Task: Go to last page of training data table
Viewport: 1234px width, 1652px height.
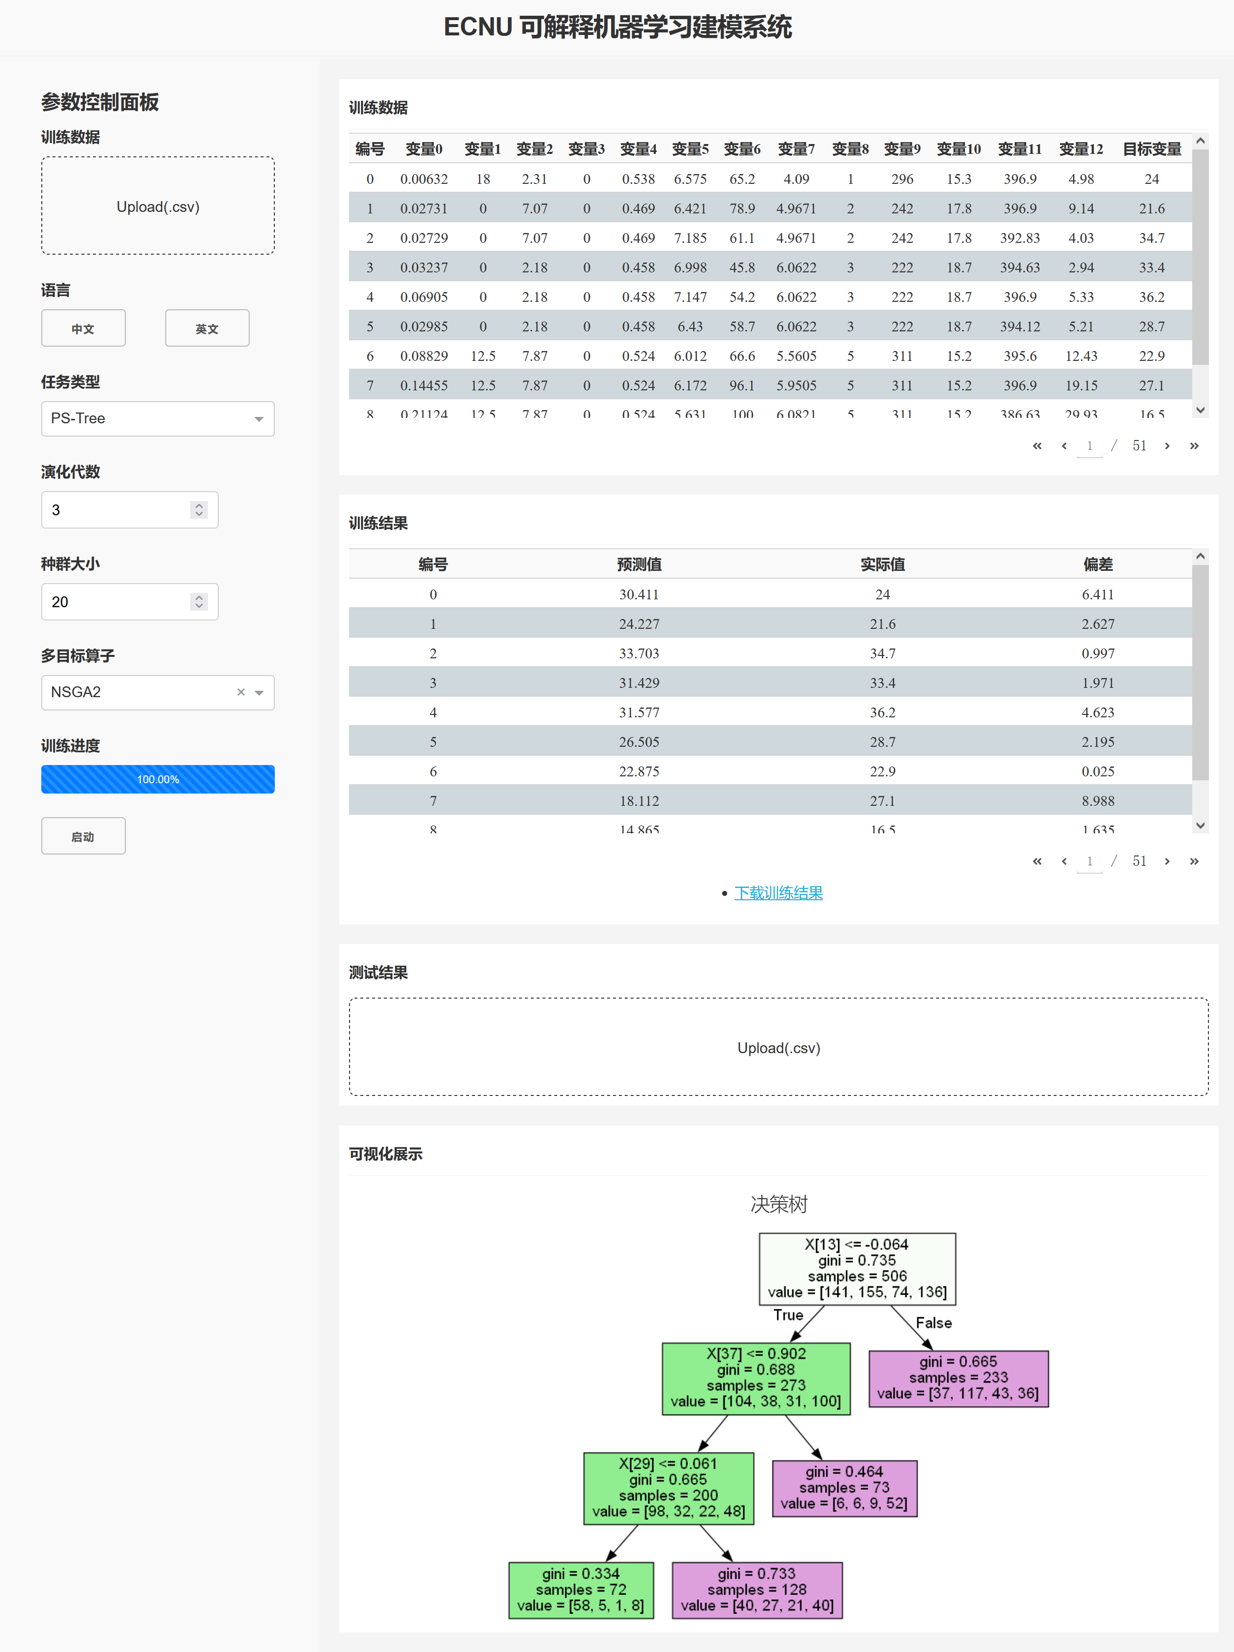Action: (1194, 446)
